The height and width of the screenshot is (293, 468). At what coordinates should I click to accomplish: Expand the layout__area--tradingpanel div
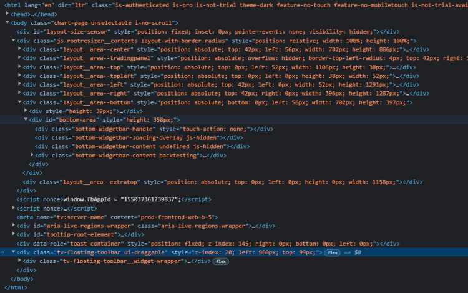tap(19, 57)
